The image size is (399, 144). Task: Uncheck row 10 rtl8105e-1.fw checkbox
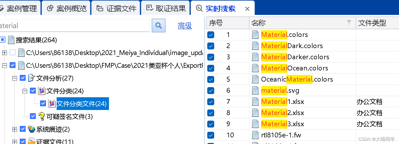click(211, 135)
